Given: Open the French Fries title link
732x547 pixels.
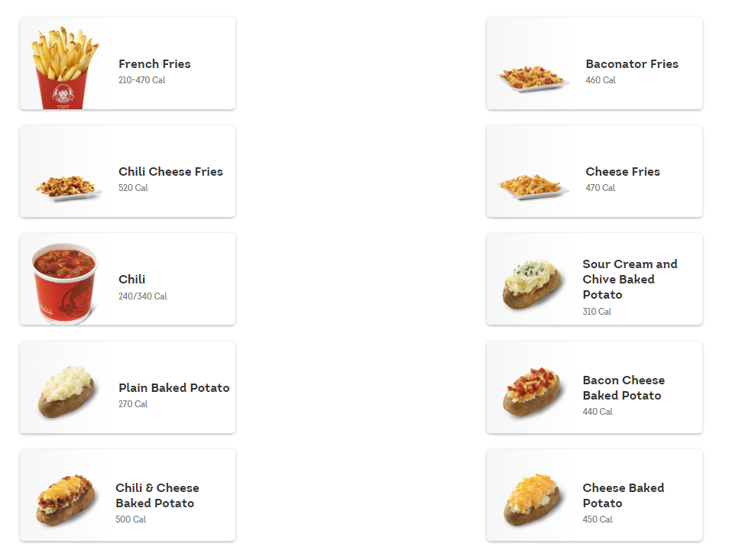Looking at the screenshot, I should pos(154,64).
